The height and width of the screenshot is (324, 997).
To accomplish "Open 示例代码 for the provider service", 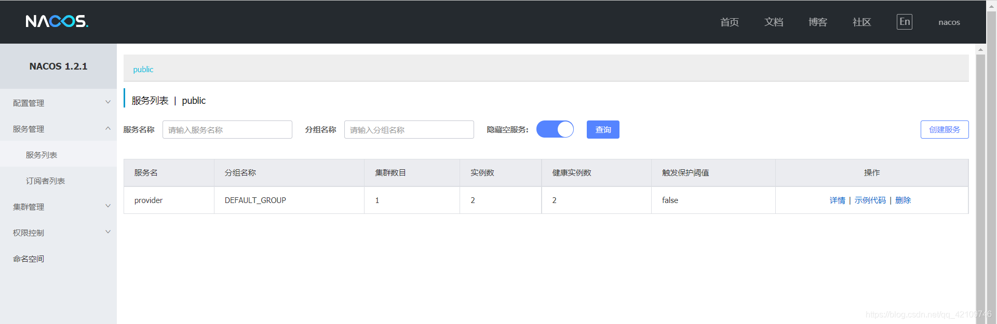I will 870,200.
